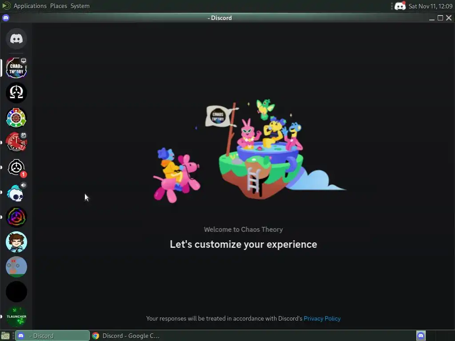The height and width of the screenshot is (341, 455).
Task: Close the Discord window
Action: tap(449, 18)
